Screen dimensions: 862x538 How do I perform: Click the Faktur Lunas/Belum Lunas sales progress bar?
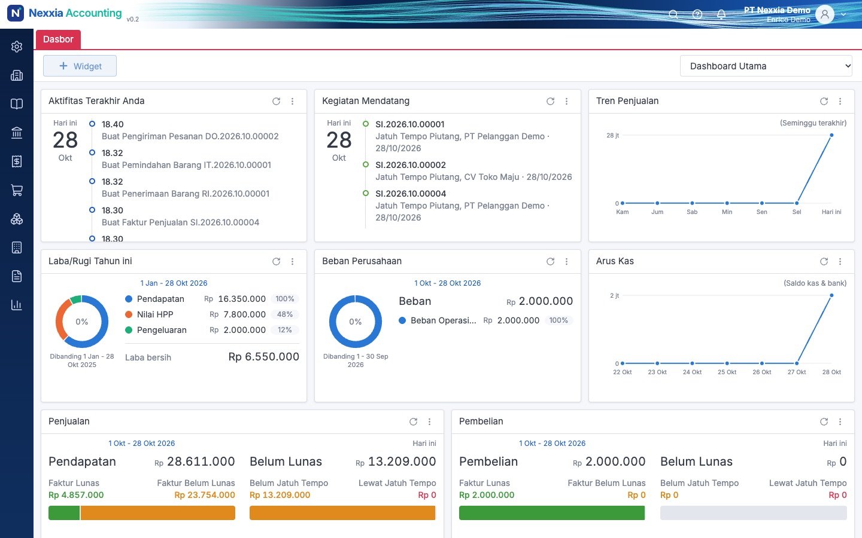pos(142,513)
